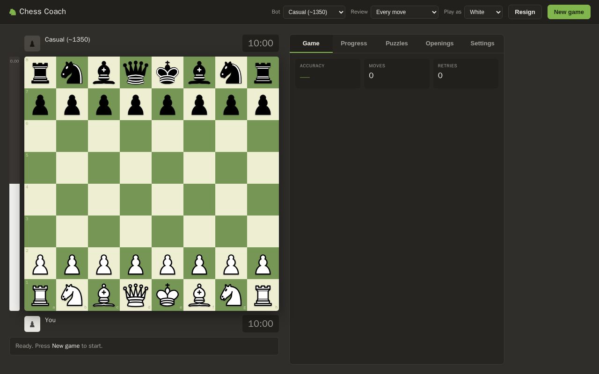Click the Moves stat card
This screenshot has width=599, height=374.
click(x=397, y=73)
